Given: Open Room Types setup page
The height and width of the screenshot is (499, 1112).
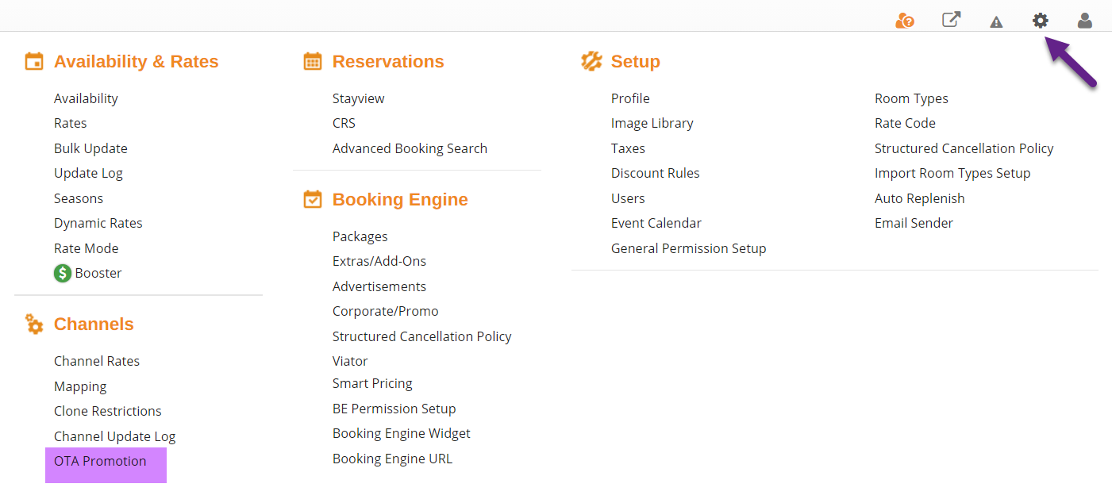Looking at the screenshot, I should click(x=911, y=98).
